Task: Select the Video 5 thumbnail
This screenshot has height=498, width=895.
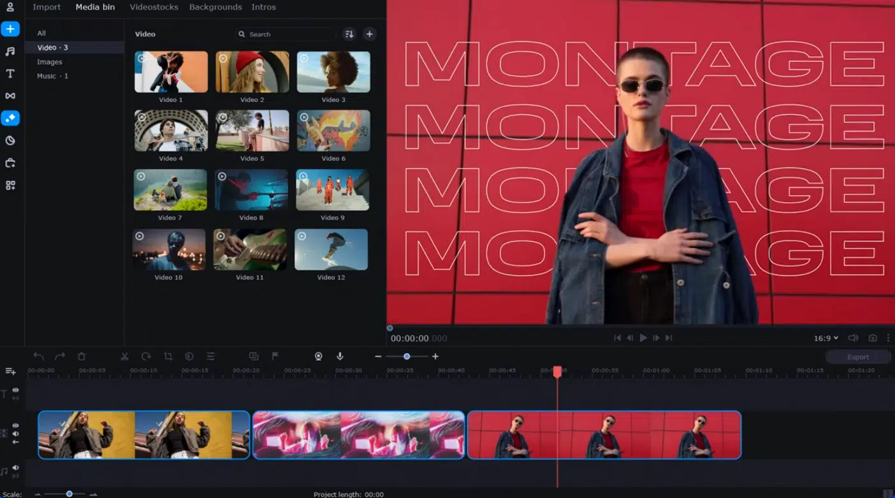Action: [252, 131]
